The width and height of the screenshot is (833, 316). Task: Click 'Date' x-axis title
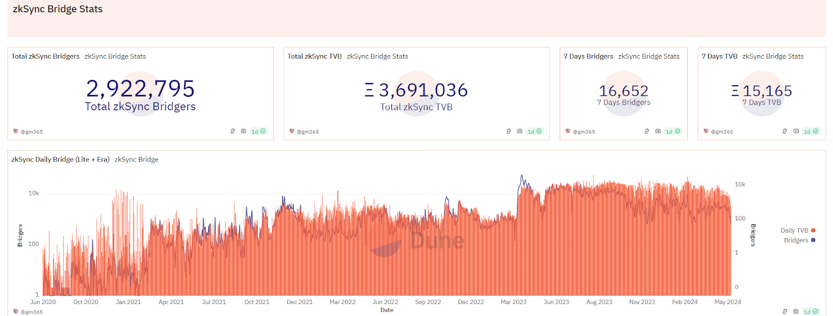387,310
